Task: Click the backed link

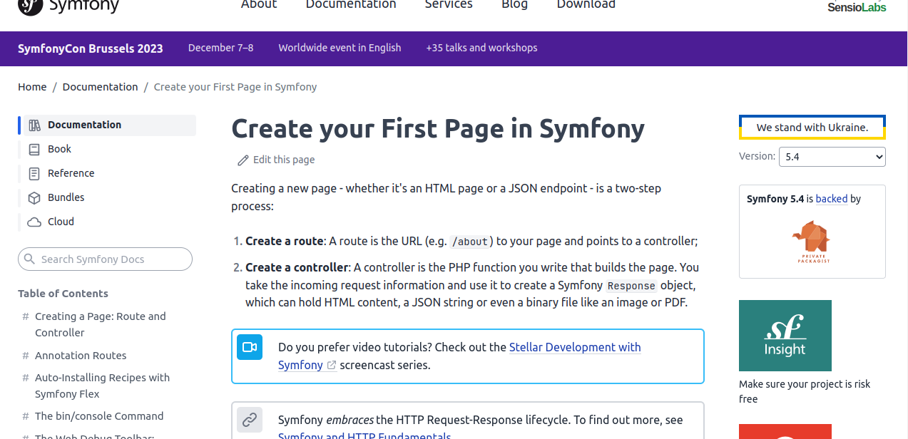Action: (832, 199)
